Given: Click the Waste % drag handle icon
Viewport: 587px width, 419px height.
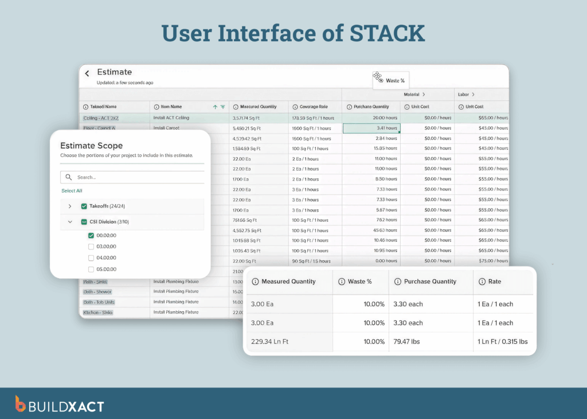Looking at the screenshot, I should click(377, 77).
